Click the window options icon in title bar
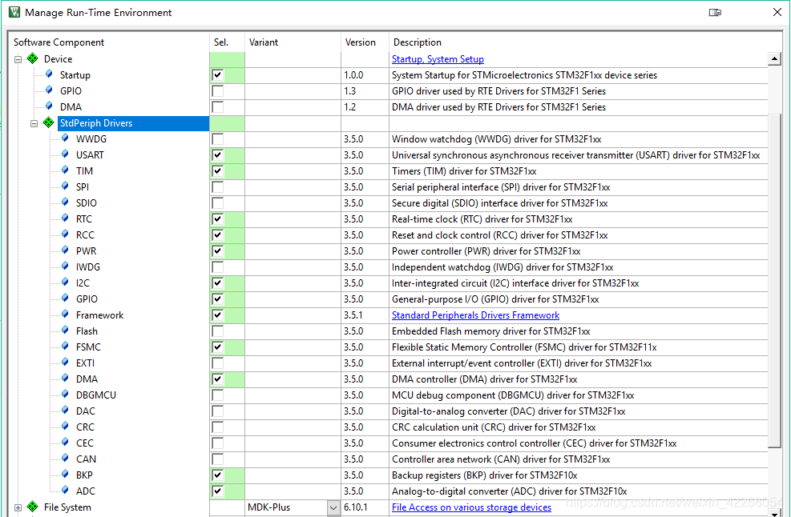Image resolution: width=791 pixels, height=517 pixels. 715,13
